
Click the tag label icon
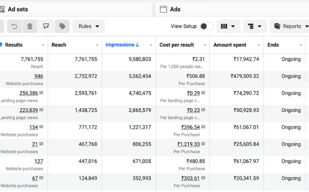[x=62, y=26]
